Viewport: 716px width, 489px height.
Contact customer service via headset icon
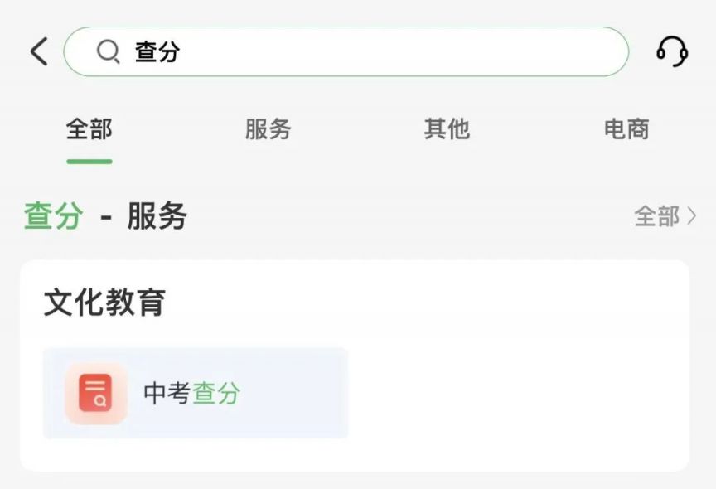click(x=672, y=51)
